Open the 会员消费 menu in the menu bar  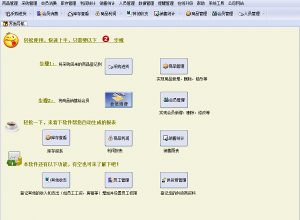point(49,3)
